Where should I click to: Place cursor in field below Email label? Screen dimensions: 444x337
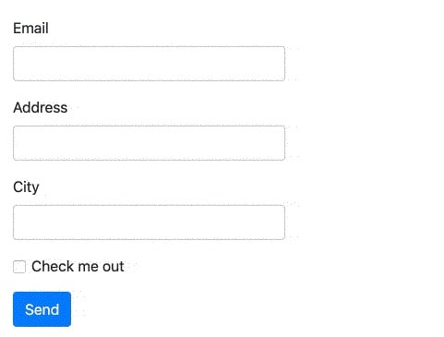(x=149, y=64)
